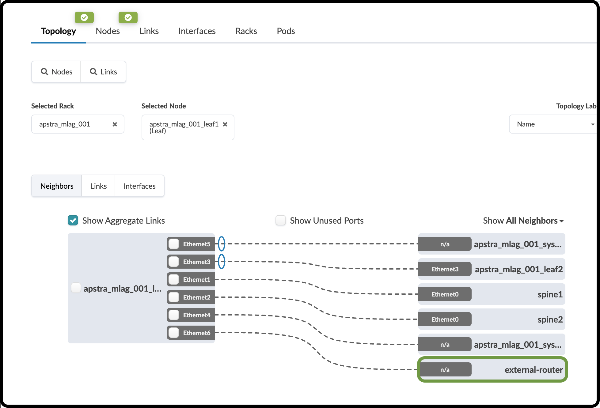Viewport: 600px width, 408px height.
Task: Check the Ethernet1 port checkbox
Action: pos(174,279)
